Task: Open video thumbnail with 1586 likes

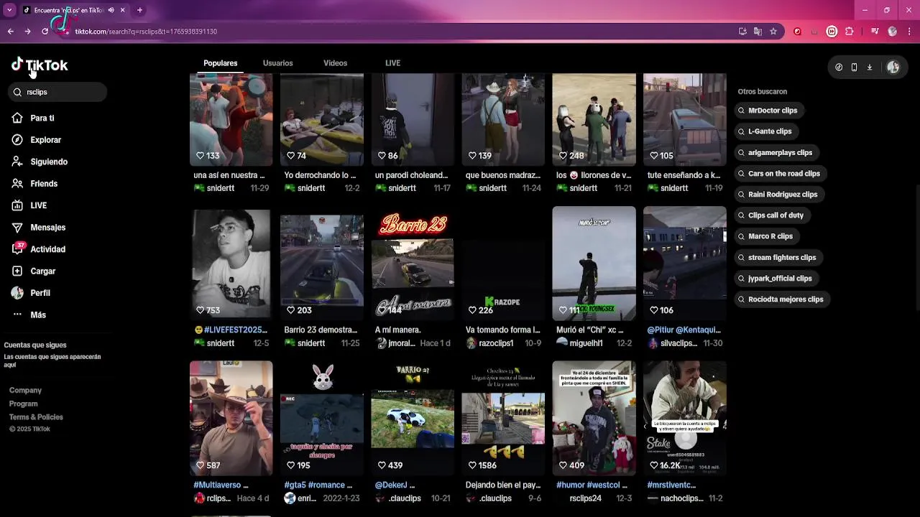Action: [x=503, y=418]
